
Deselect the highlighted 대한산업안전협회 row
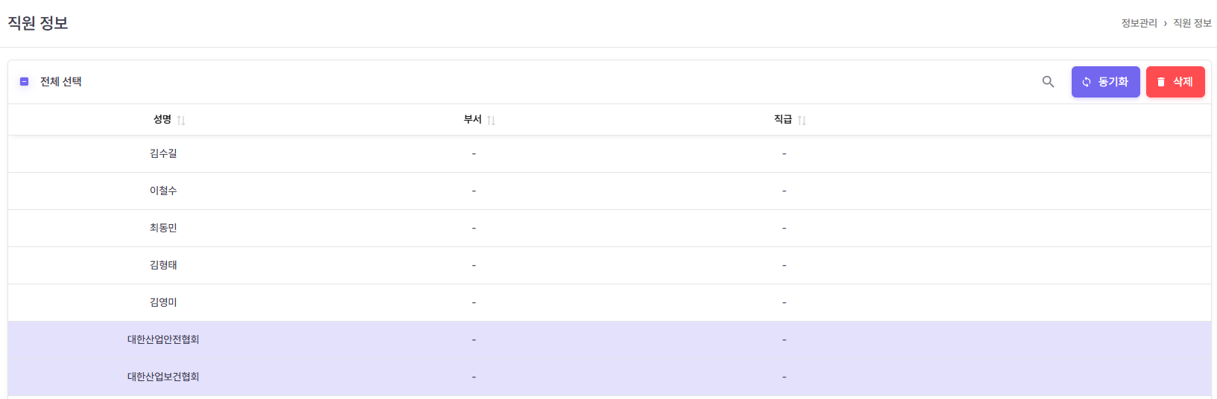(x=163, y=339)
